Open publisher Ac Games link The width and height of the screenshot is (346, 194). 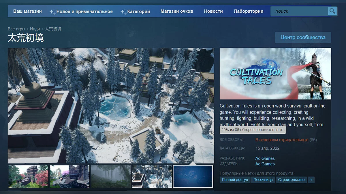pos(265,164)
